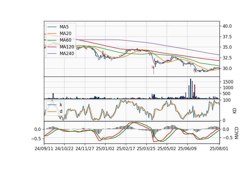Click the 30.0 price axis label
The height and width of the screenshot is (175, 244).
coord(227,68)
